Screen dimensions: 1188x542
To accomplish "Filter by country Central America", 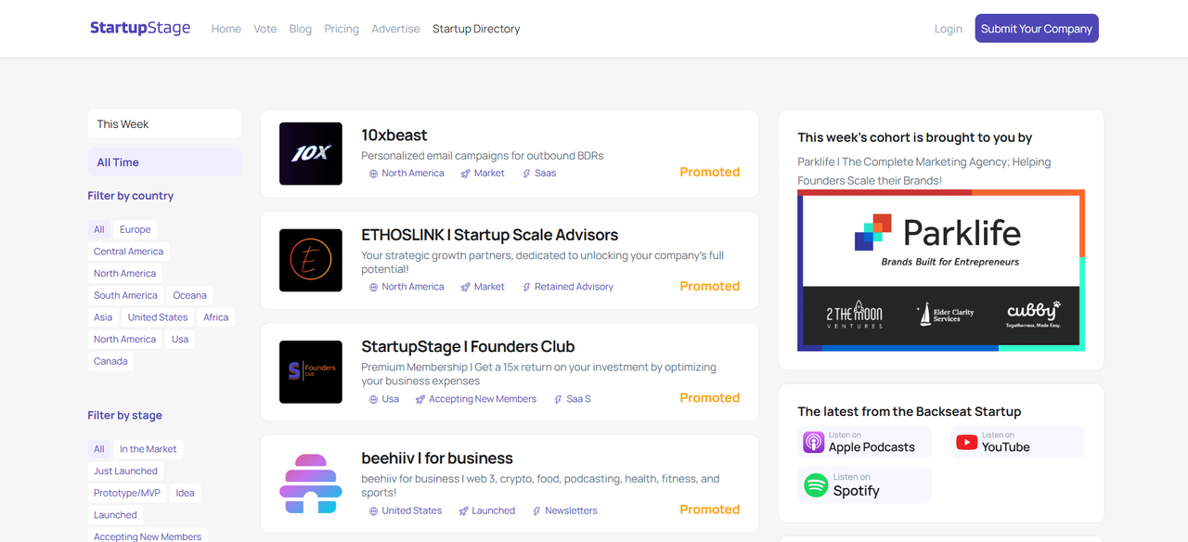I will tap(128, 252).
